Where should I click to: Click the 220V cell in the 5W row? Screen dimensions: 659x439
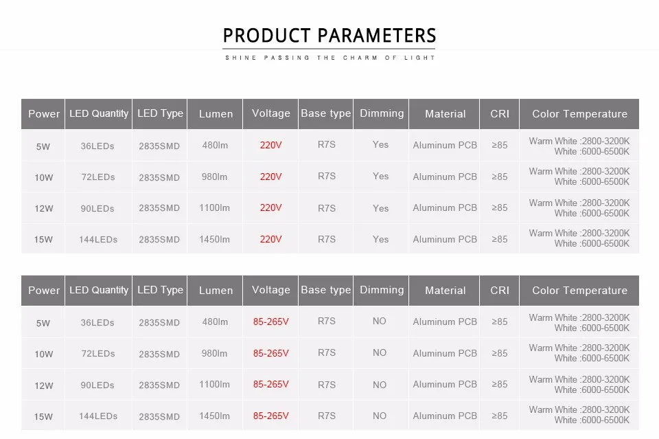pyautogui.click(x=270, y=145)
